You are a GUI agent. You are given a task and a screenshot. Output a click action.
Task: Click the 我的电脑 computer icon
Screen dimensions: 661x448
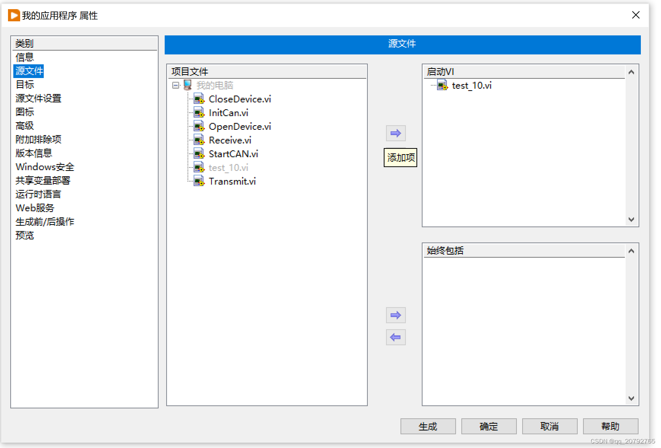point(187,85)
